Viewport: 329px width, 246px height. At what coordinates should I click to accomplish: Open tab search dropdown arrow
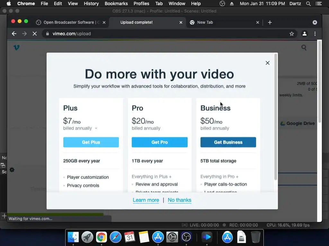315,22
